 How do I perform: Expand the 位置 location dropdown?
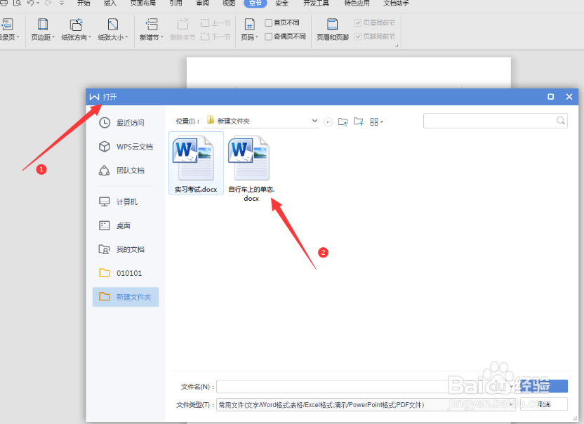point(314,121)
